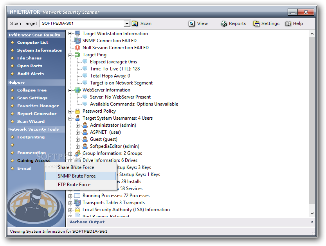Click the Password Policy lock icon
Image resolution: width=326 pixels, height=246 pixels.
click(77, 111)
